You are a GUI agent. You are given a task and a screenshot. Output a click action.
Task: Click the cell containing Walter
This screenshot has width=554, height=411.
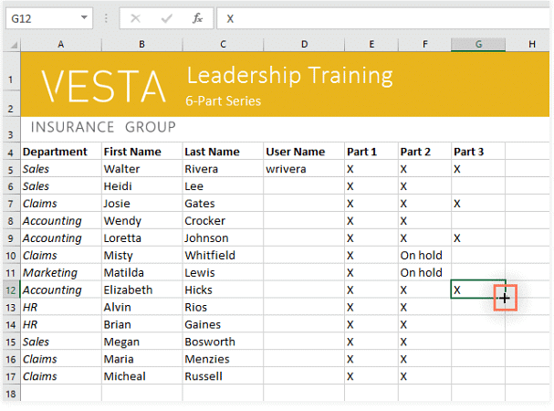(x=142, y=169)
